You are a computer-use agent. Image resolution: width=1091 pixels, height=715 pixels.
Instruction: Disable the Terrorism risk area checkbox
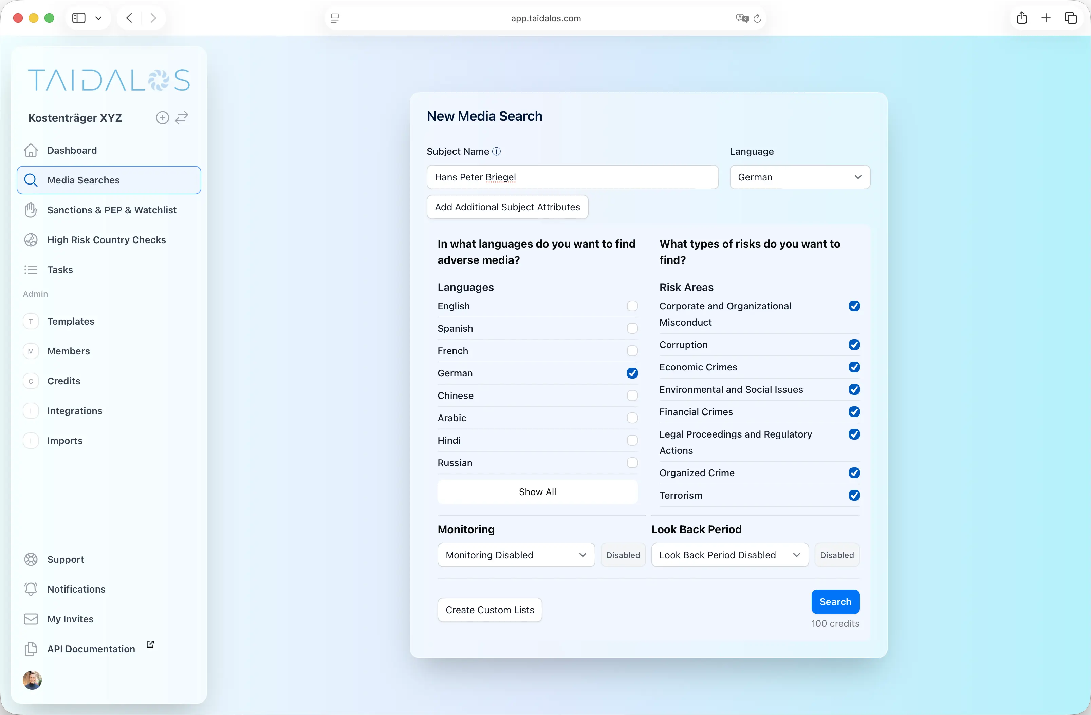pyautogui.click(x=854, y=495)
